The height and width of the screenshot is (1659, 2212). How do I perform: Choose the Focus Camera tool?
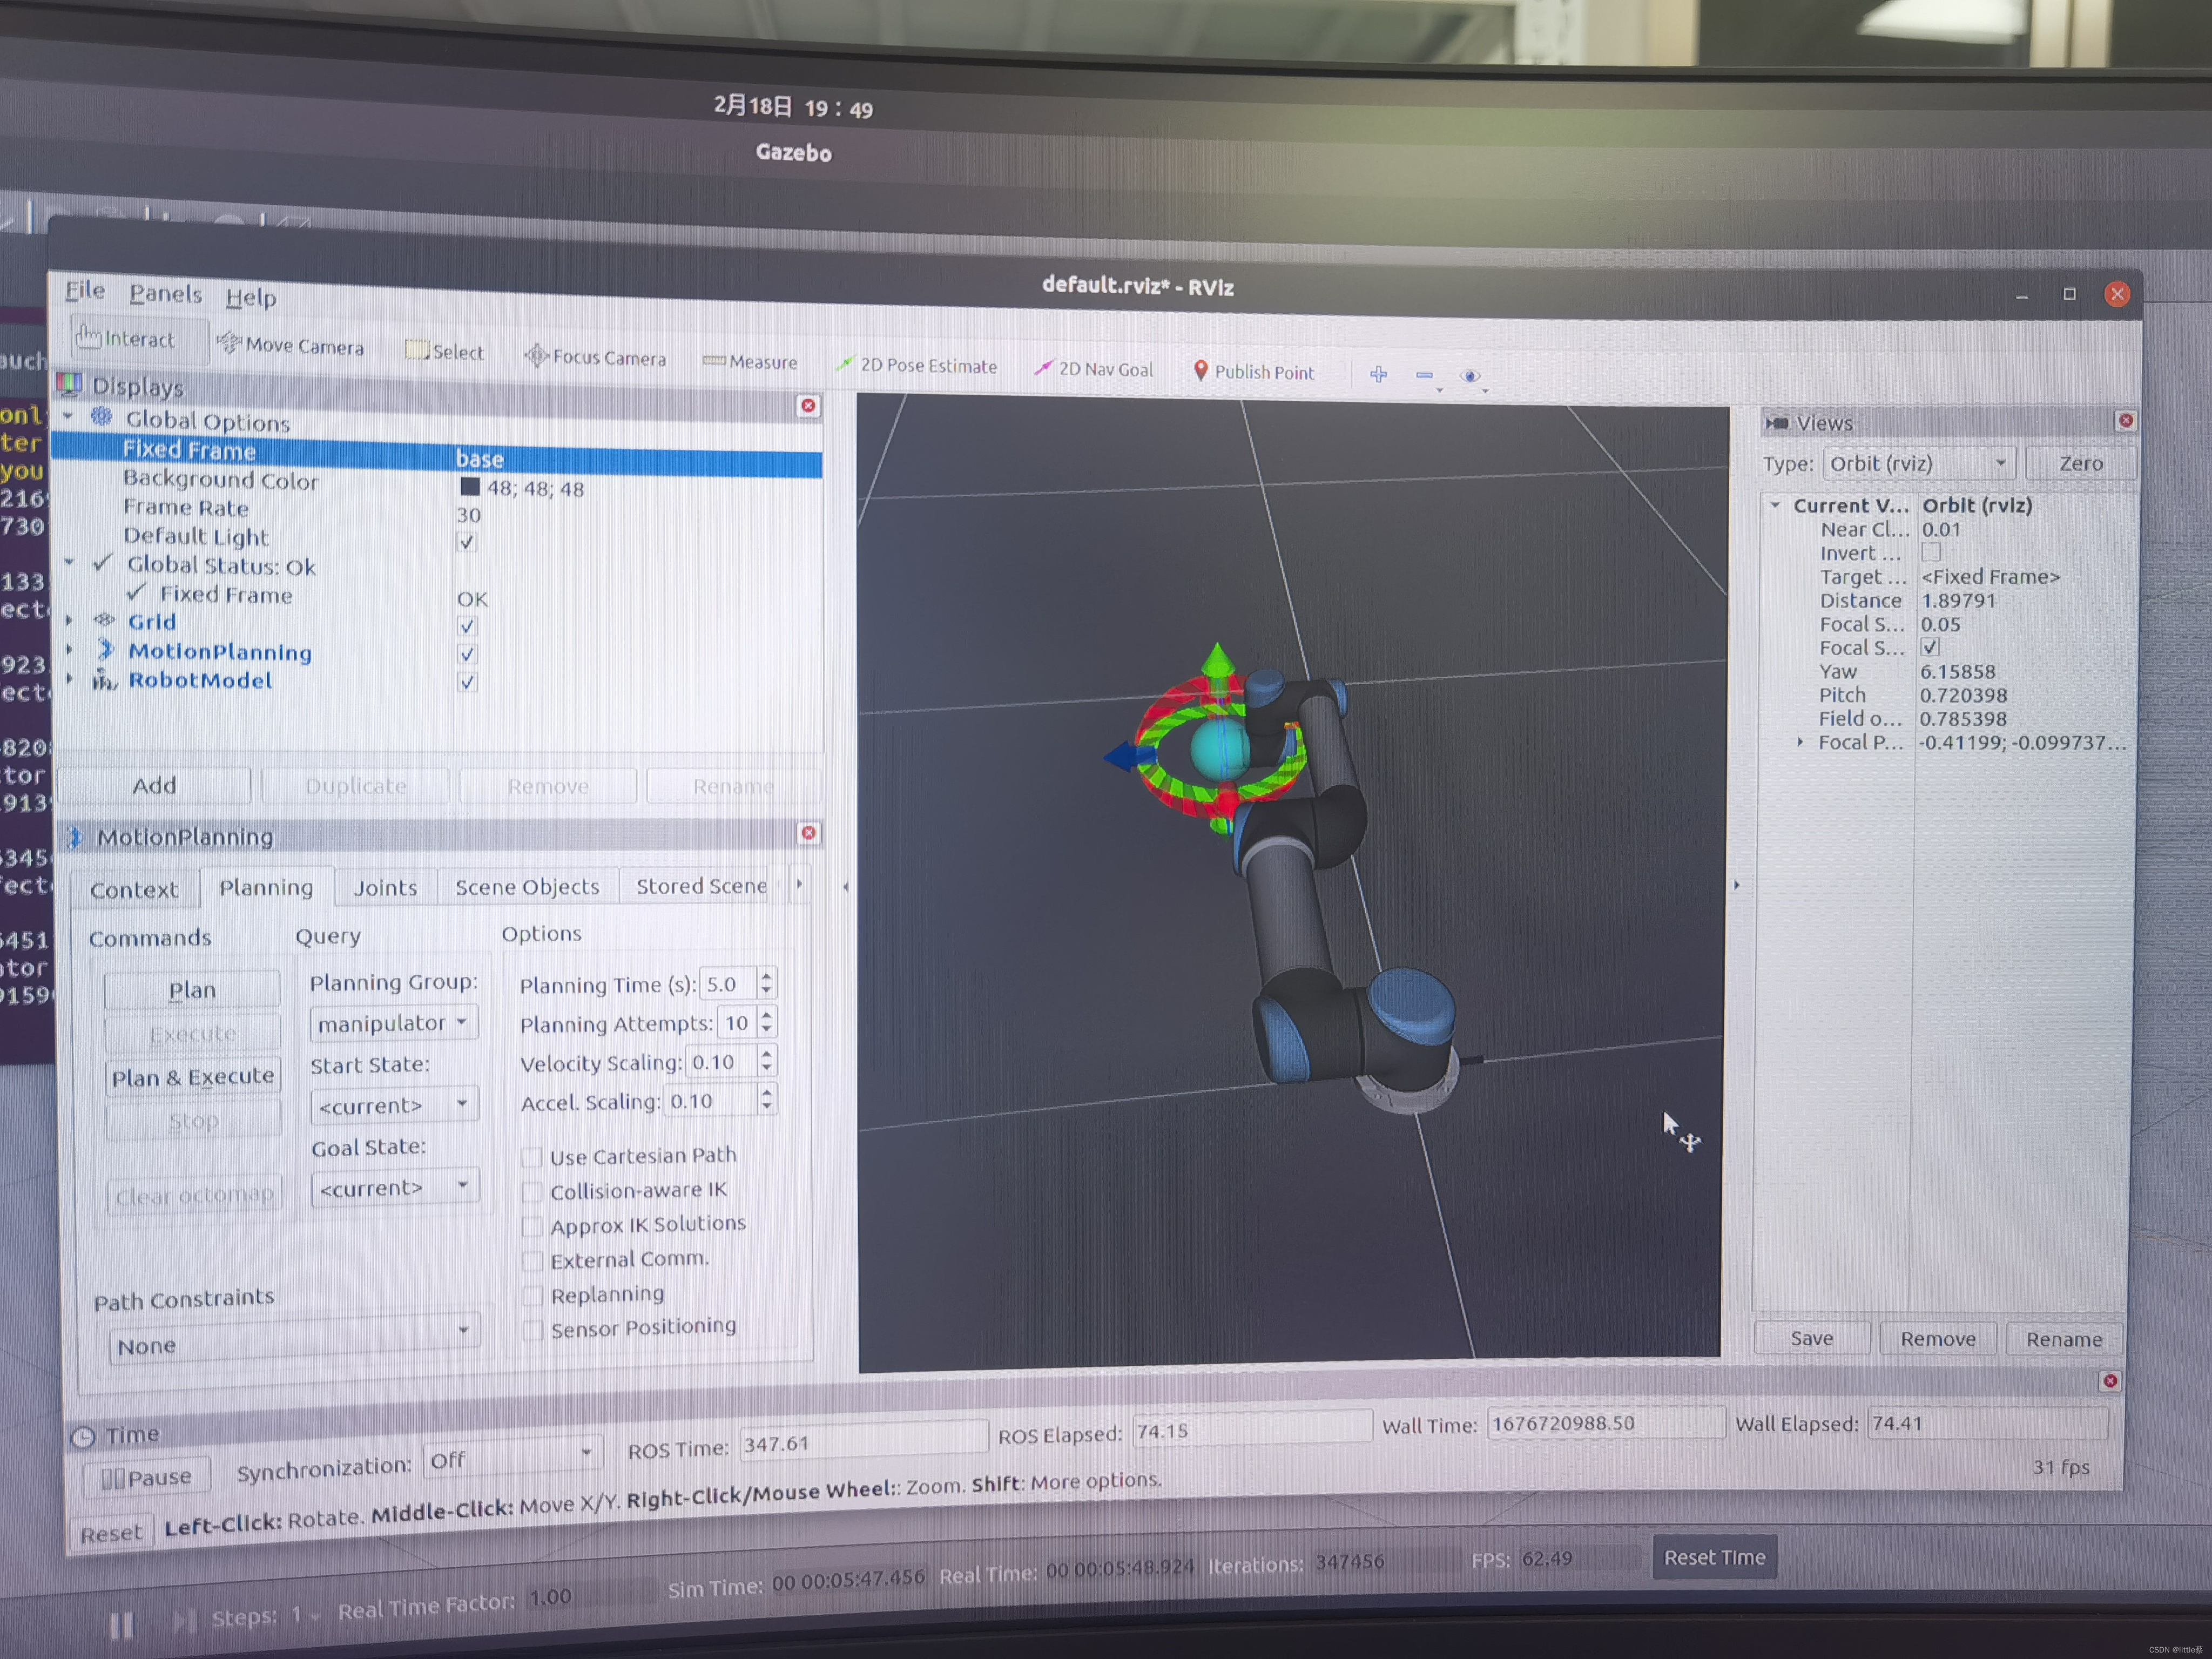(595, 357)
